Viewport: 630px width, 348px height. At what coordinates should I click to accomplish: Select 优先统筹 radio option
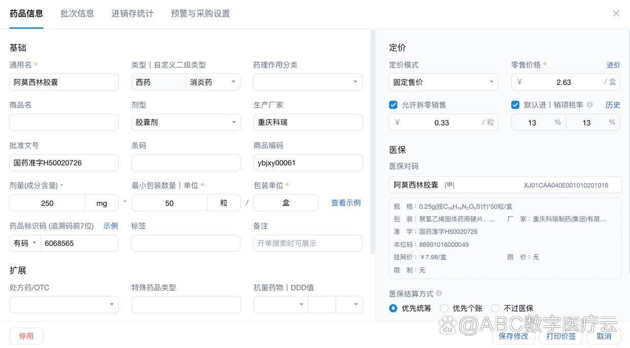point(393,308)
